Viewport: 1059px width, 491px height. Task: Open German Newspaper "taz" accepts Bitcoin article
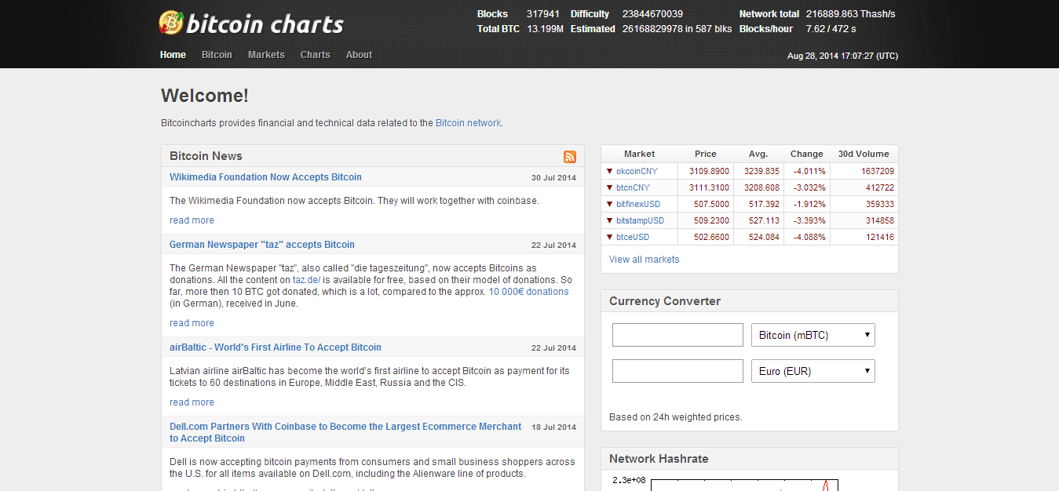point(262,245)
